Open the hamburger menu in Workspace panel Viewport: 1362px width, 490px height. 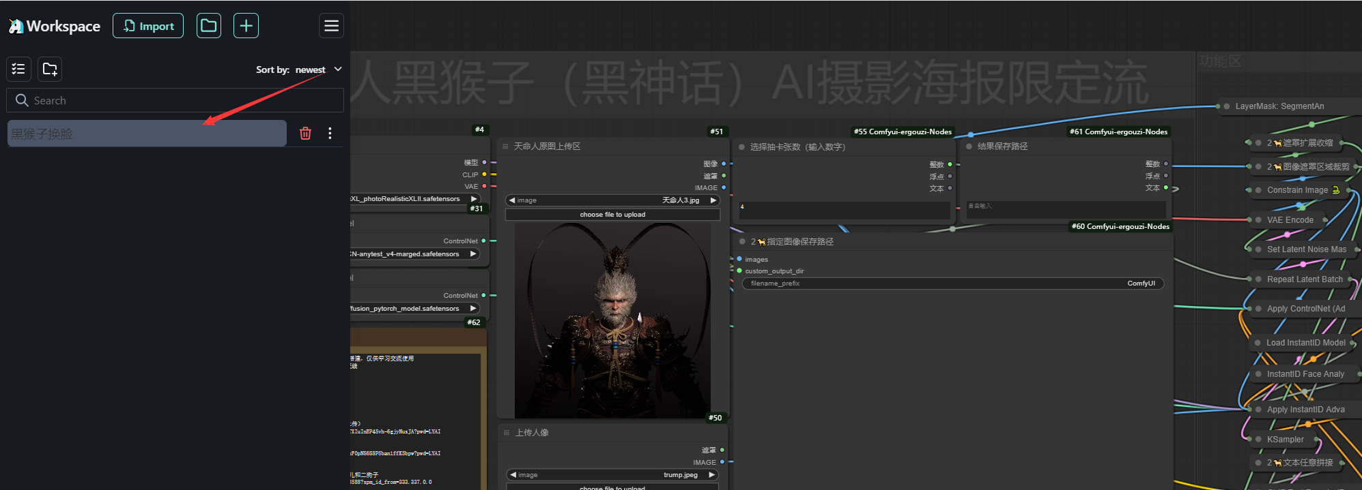point(331,26)
